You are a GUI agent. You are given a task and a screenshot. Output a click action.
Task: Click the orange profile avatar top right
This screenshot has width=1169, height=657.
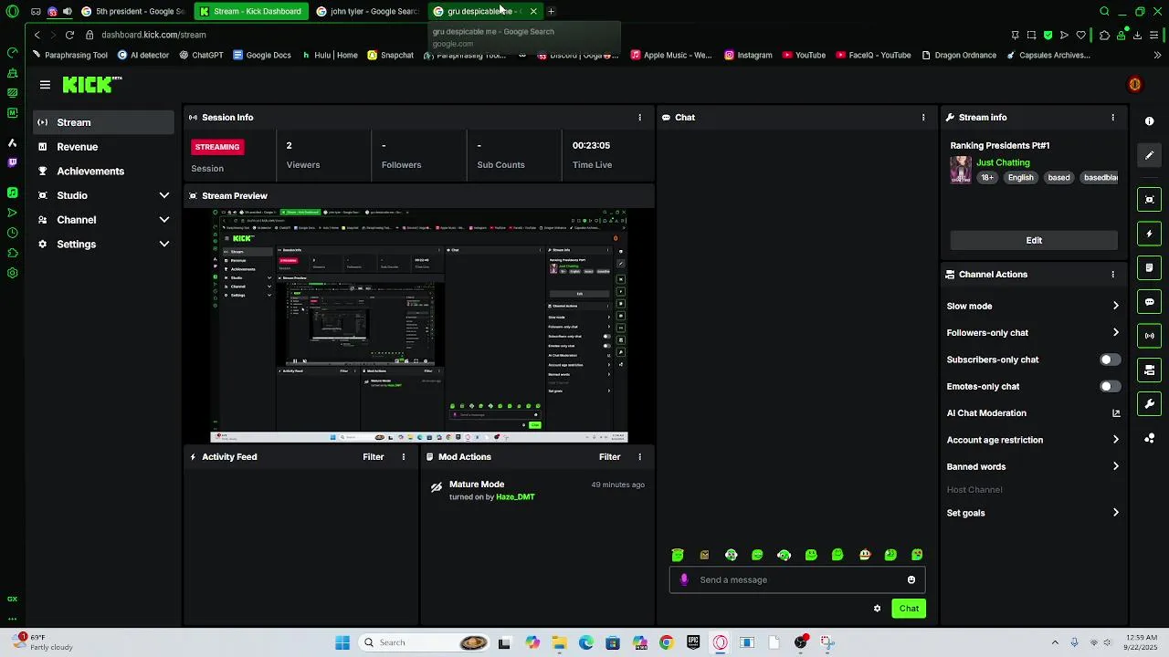coord(1134,85)
